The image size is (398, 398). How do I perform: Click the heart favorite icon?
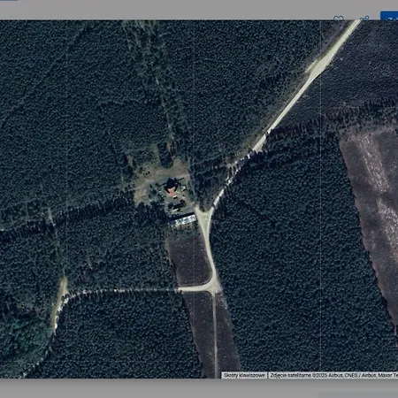click(x=339, y=19)
